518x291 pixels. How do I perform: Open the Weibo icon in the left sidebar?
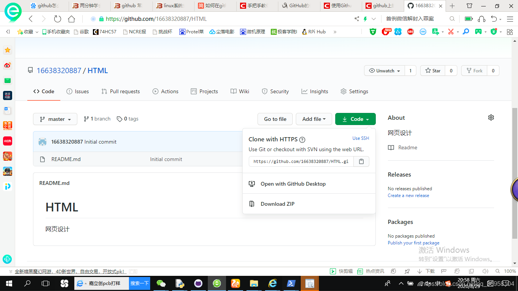tap(7, 65)
